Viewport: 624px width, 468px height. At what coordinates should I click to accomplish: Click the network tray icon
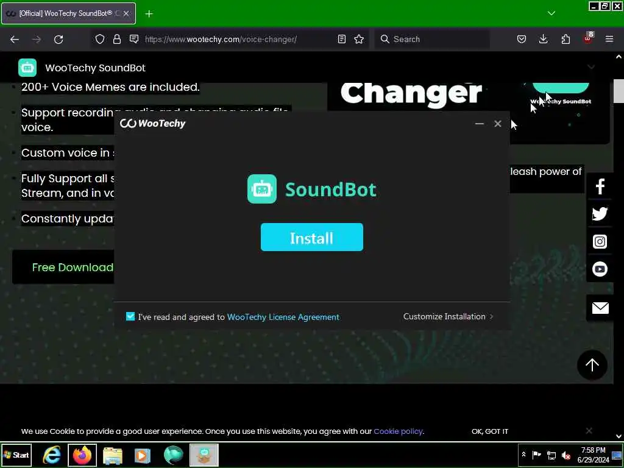pyautogui.click(x=551, y=455)
